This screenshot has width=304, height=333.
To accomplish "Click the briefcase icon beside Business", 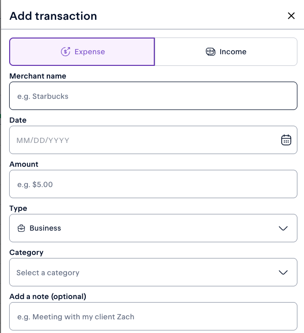I will (21, 228).
